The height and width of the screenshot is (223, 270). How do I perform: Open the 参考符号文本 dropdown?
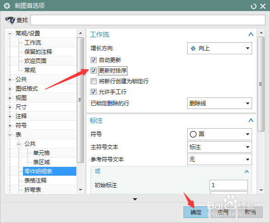click(x=219, y=160)
